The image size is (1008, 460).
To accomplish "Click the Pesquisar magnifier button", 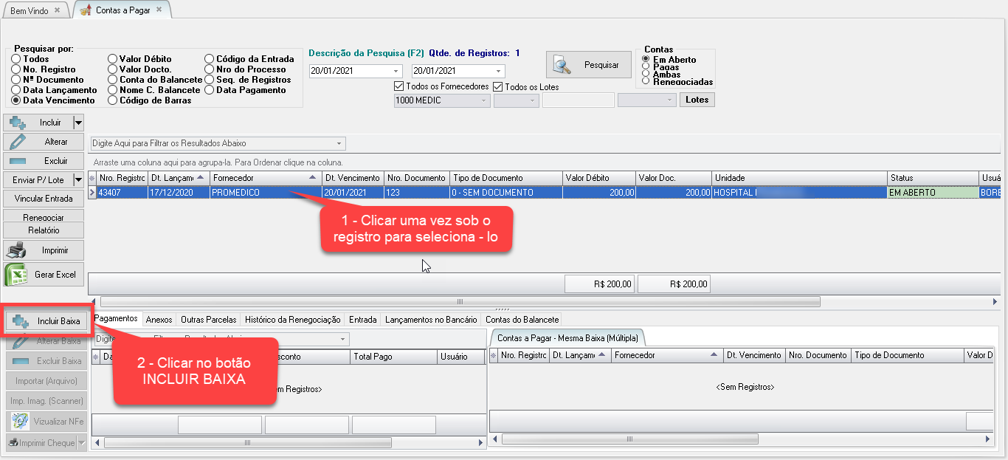I will (589, 65).
